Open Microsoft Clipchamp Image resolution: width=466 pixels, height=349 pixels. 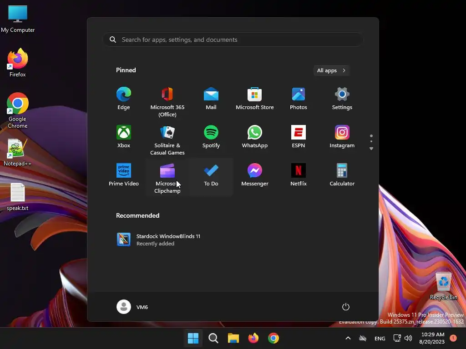[x=167, y=178]
